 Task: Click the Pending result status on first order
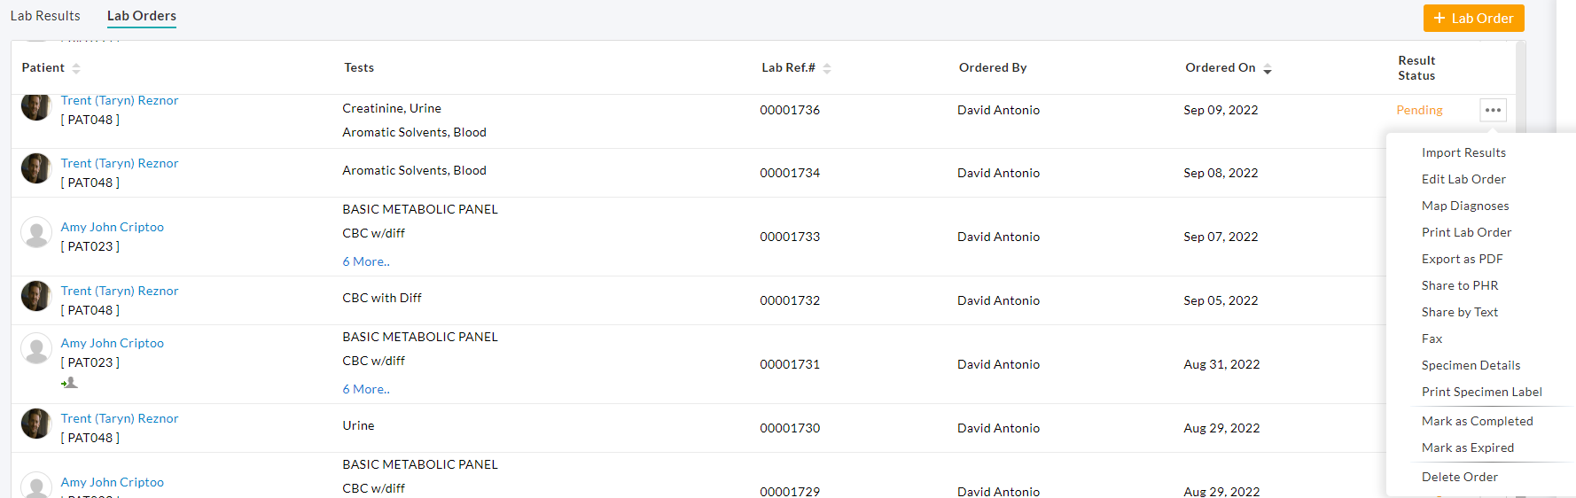pos(1419,110)
